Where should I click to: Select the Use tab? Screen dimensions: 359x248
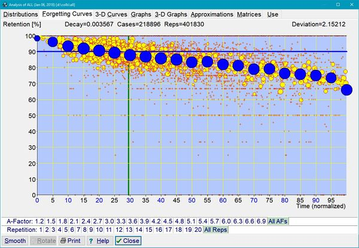point(273,14)
